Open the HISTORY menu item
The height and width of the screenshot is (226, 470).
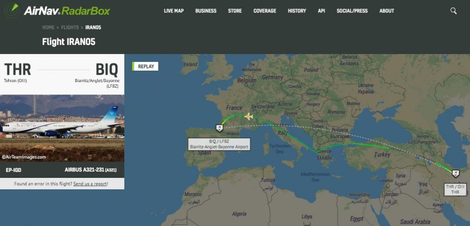pyautogui.click(x=297, y=11)
